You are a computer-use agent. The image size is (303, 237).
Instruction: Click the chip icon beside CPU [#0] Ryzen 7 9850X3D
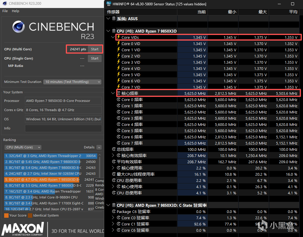pyautogui.click(x=114, y=31)
